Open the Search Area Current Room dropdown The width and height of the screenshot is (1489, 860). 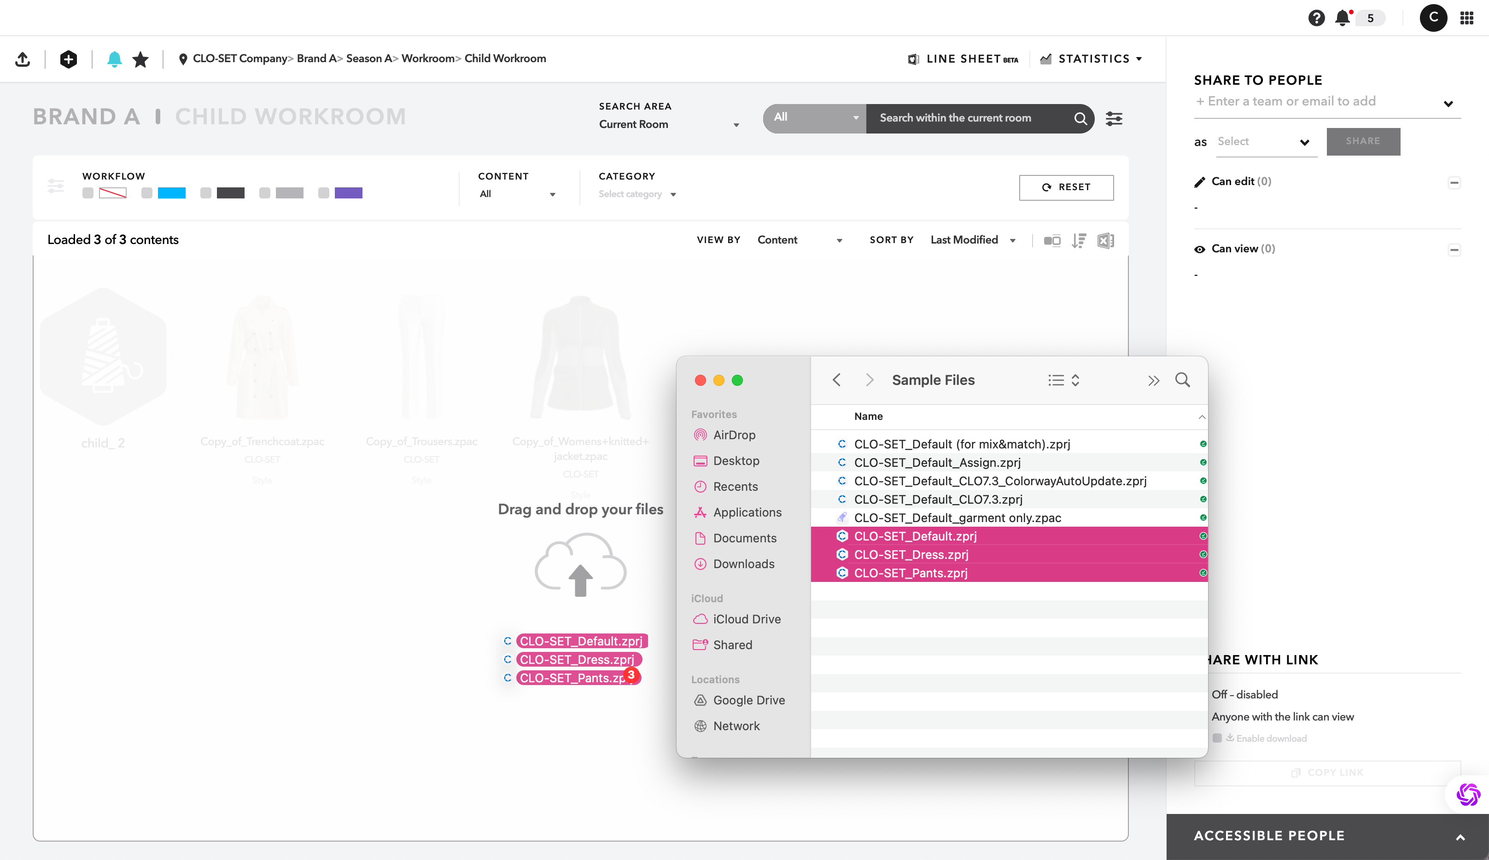pos(669,125)
